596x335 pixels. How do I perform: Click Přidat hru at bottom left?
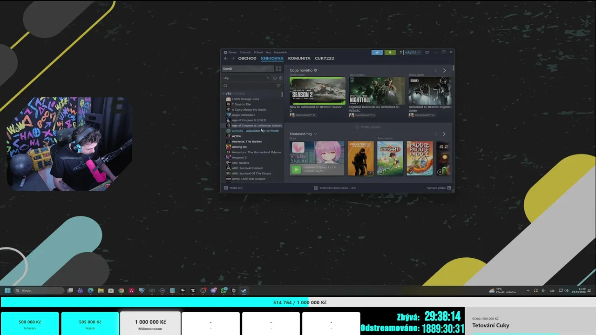(x=233, y=188)
